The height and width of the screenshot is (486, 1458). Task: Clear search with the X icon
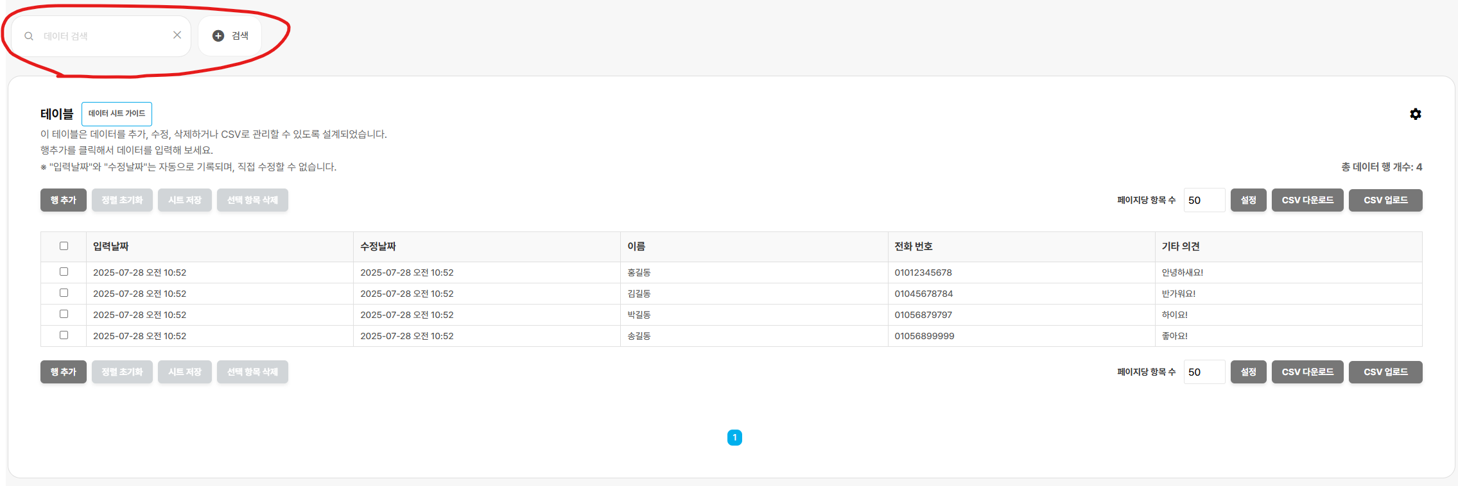tap(177, 35)
